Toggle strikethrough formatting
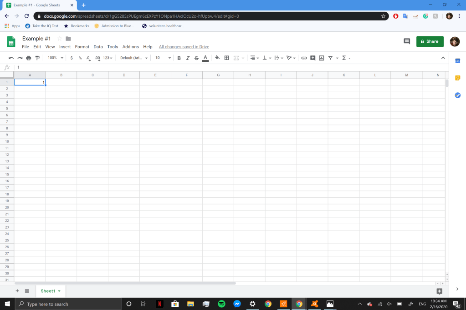 click(x=196, y=58)
